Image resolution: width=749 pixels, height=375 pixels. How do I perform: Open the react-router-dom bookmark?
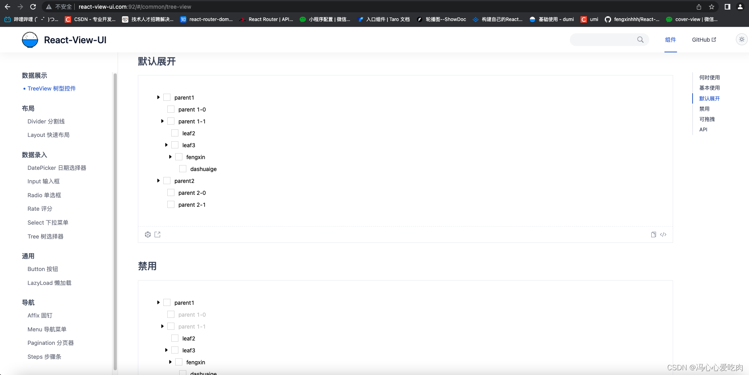tap(206, 19)
